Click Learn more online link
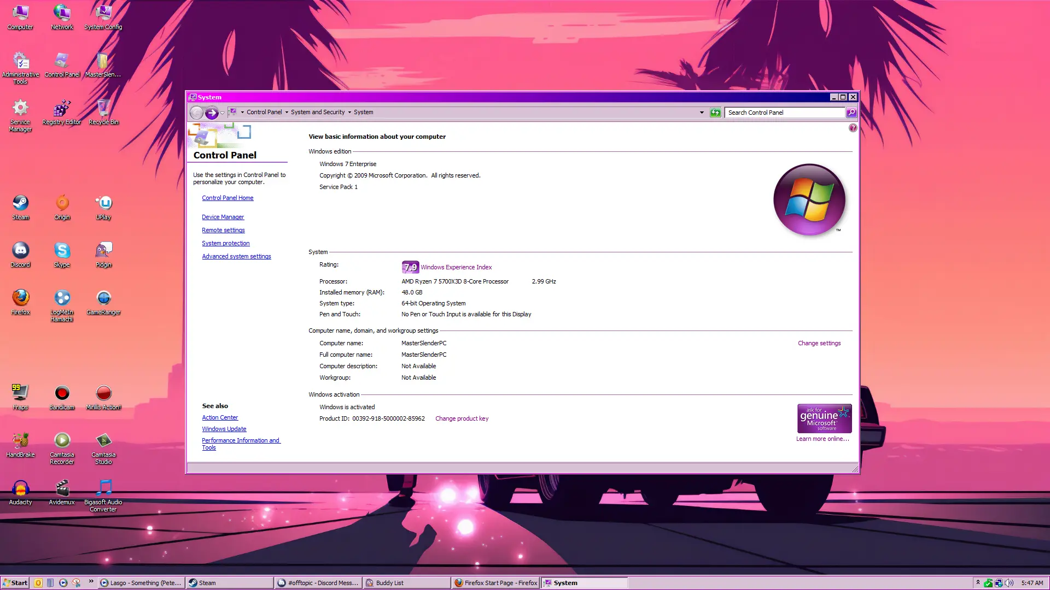 822,439
